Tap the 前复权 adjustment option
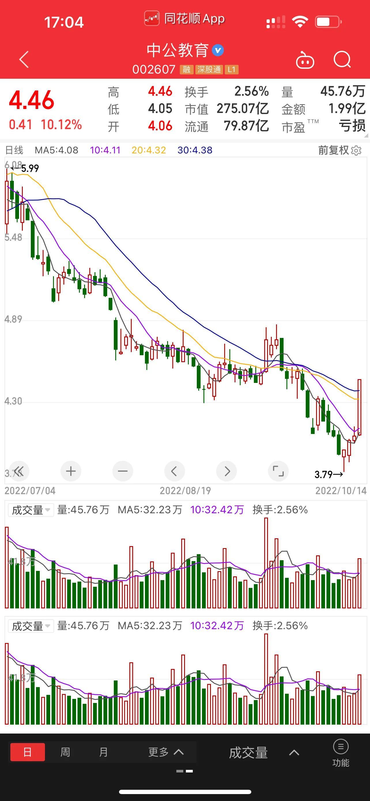370x801 pixels. (333, 150)
